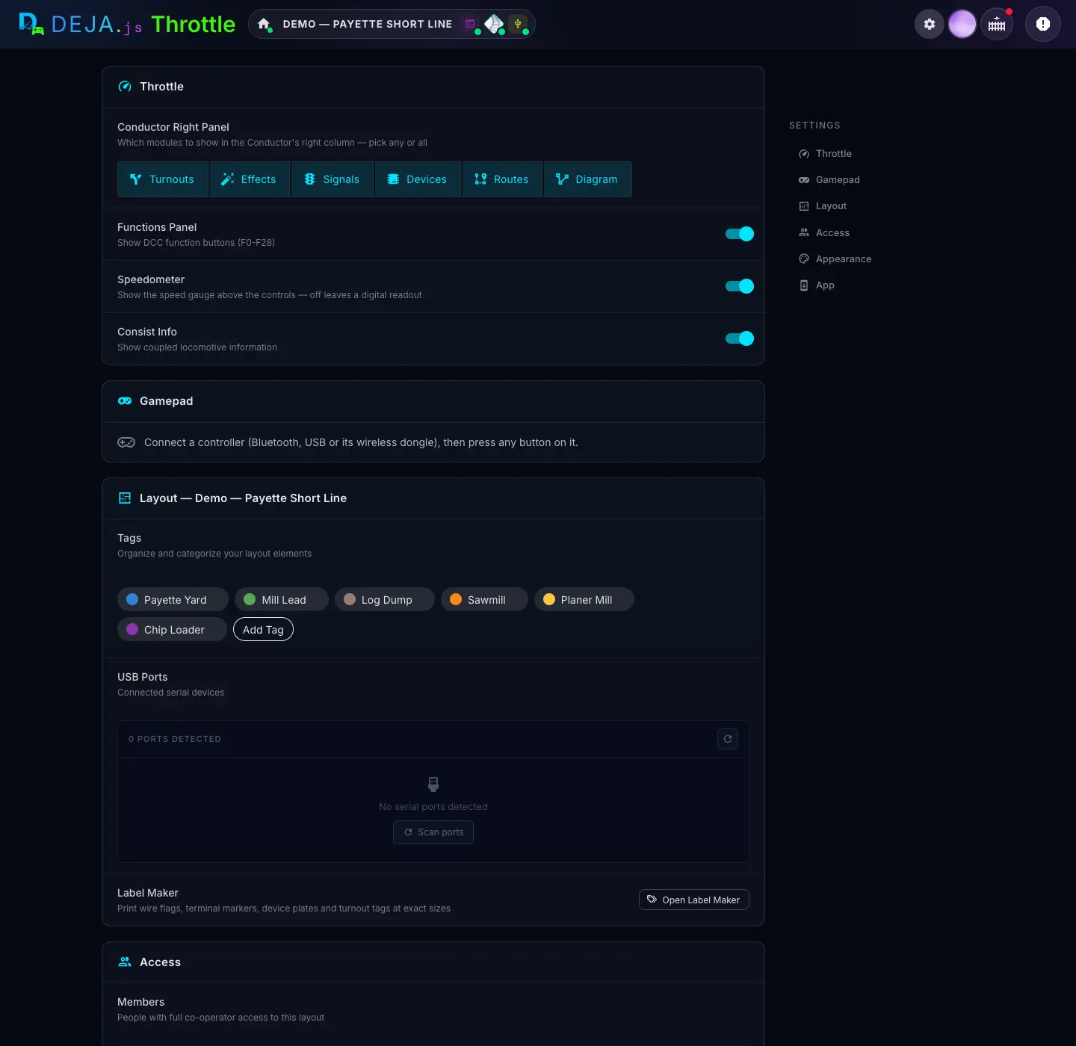Toggle the Signals module chip
This screenshot has width=1076, height=1046.
pyautogui.click(x=333, y=179)
